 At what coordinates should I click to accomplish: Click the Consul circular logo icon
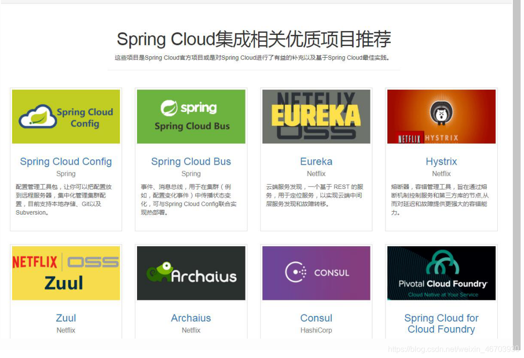pos(296,272)
